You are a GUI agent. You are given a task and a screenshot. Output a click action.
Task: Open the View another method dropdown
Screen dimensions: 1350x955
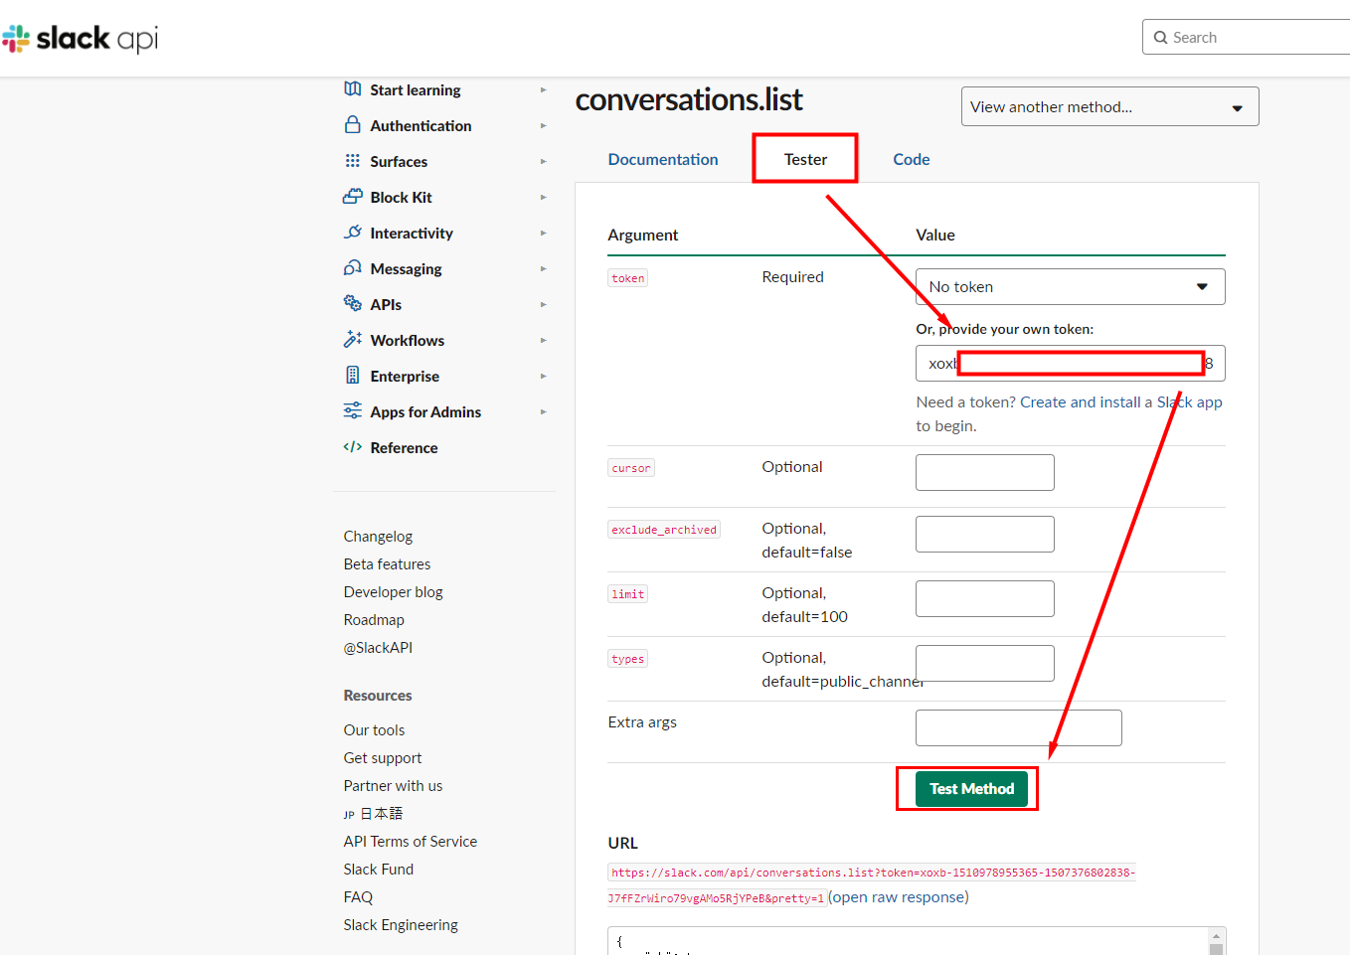(x=1109, y=106)
